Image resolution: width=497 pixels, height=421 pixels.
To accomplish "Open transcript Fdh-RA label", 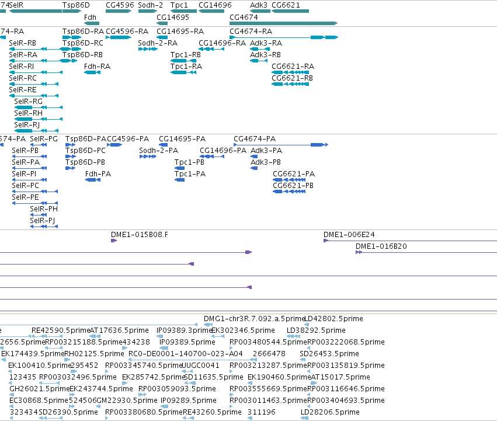I will click(97, 66).
